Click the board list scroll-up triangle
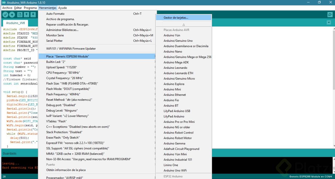This screenshot has height=179, width=335. coord(183,24)
